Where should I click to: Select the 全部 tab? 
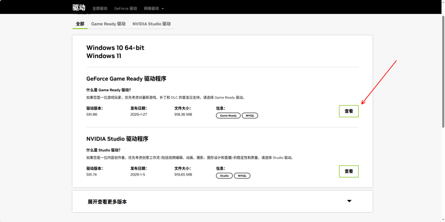[x=80, y=24]
